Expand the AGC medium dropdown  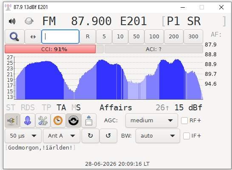click(152, 121)
